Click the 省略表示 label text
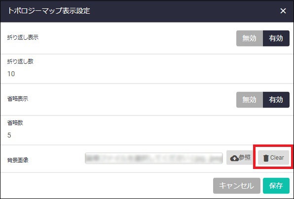 click(18, 99)
